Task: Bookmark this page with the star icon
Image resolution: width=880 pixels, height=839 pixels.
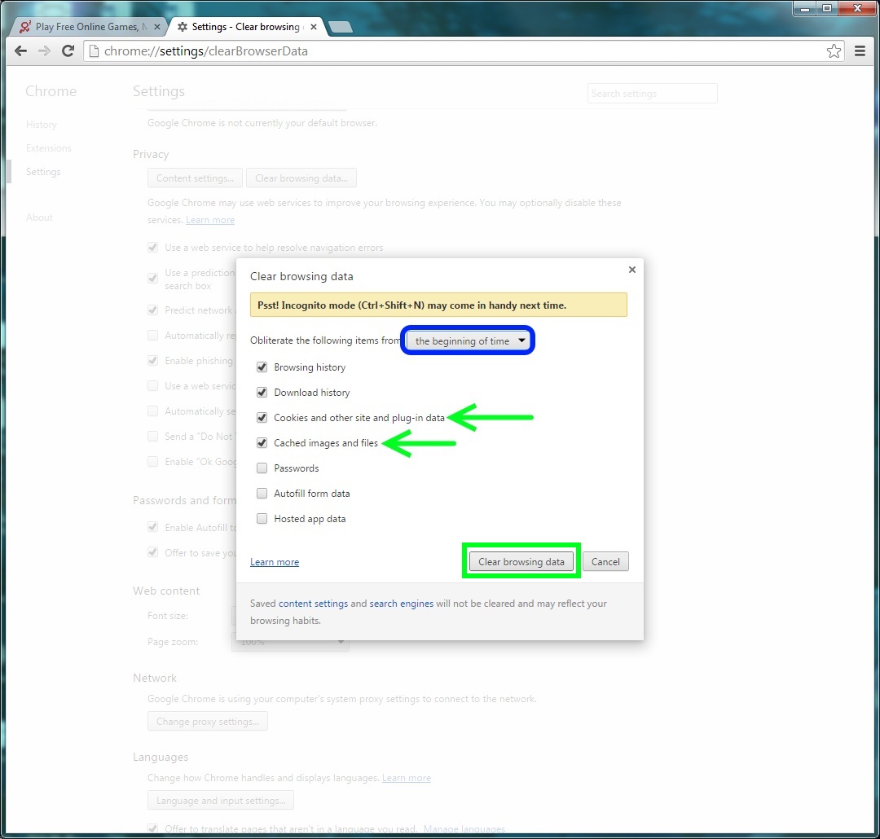Action: [834, 51]
